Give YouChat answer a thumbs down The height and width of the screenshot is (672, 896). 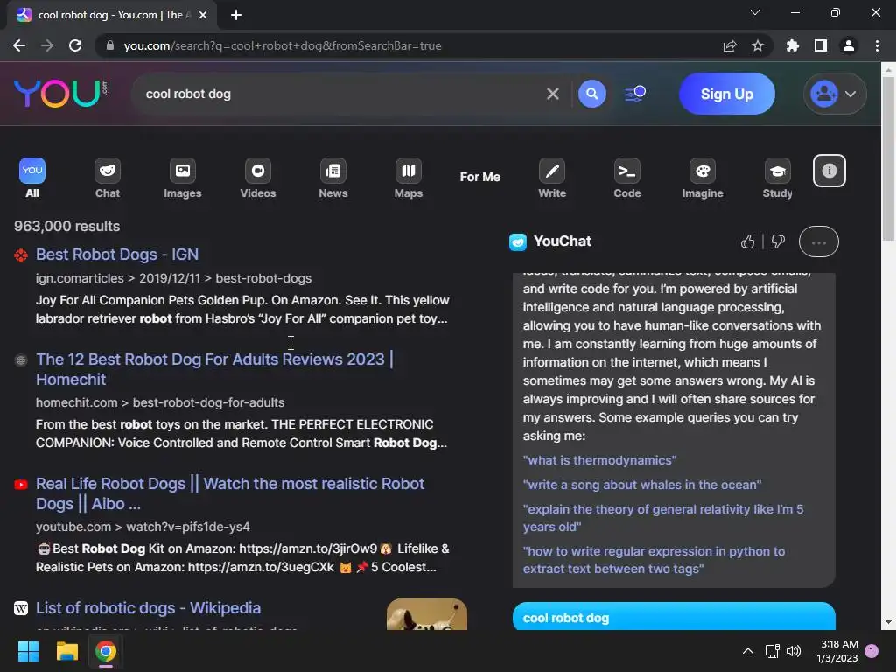pos(778,241)
